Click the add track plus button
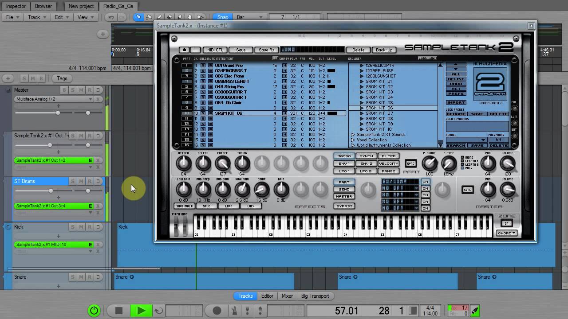 tap(8, 78)
